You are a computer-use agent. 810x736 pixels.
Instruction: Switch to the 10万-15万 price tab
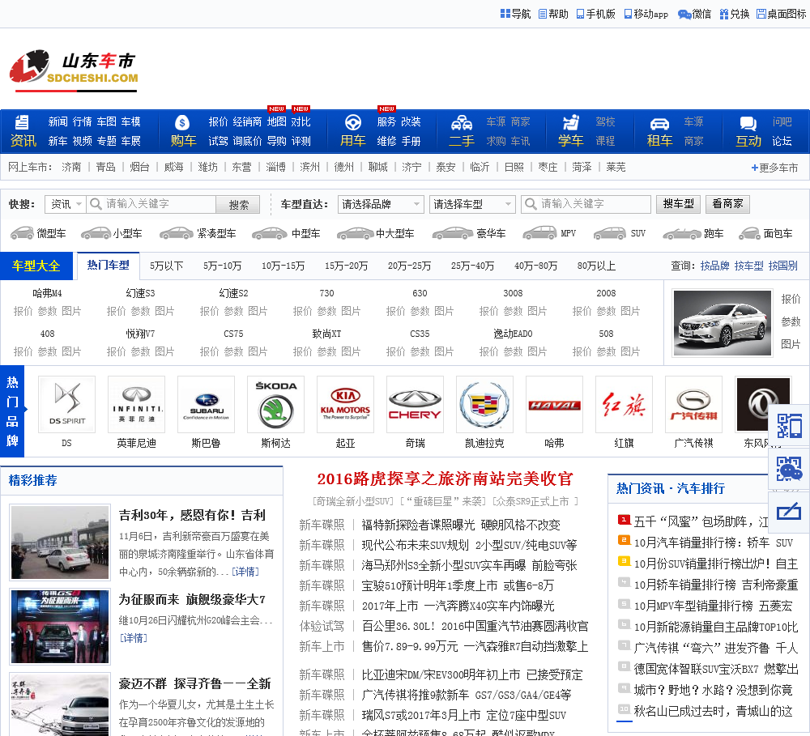[283, 266]
